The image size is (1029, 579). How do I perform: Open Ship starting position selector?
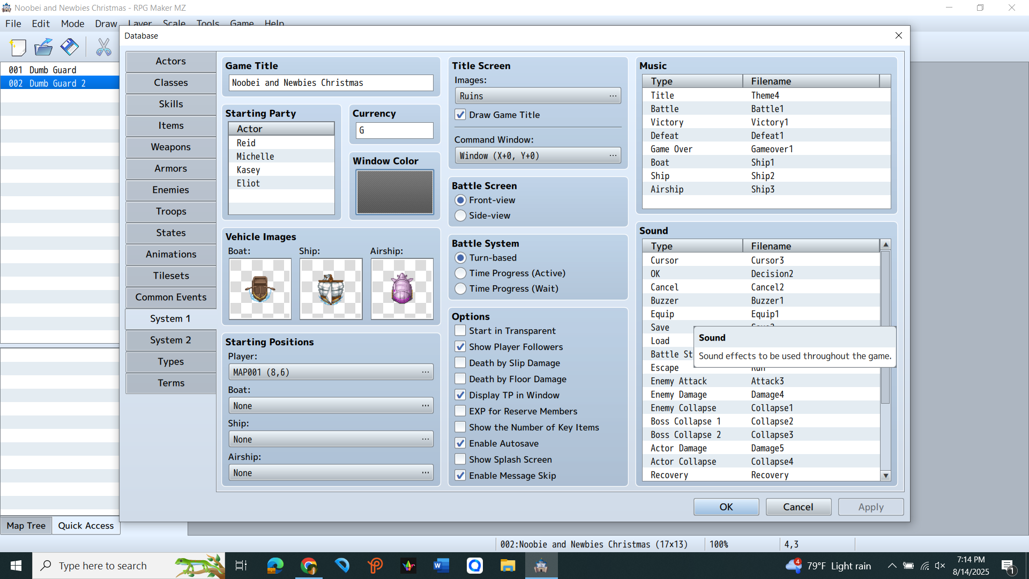tap(331, 439)
